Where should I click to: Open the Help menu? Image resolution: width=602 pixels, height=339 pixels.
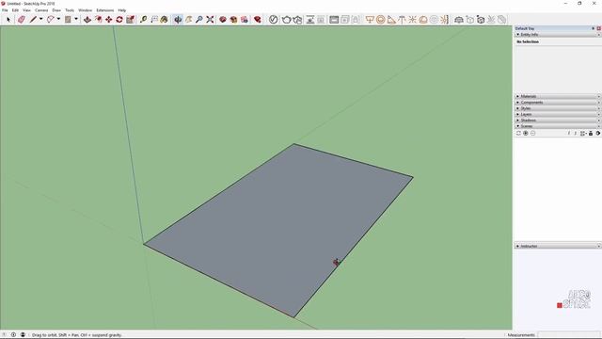[x=122, y=10]
